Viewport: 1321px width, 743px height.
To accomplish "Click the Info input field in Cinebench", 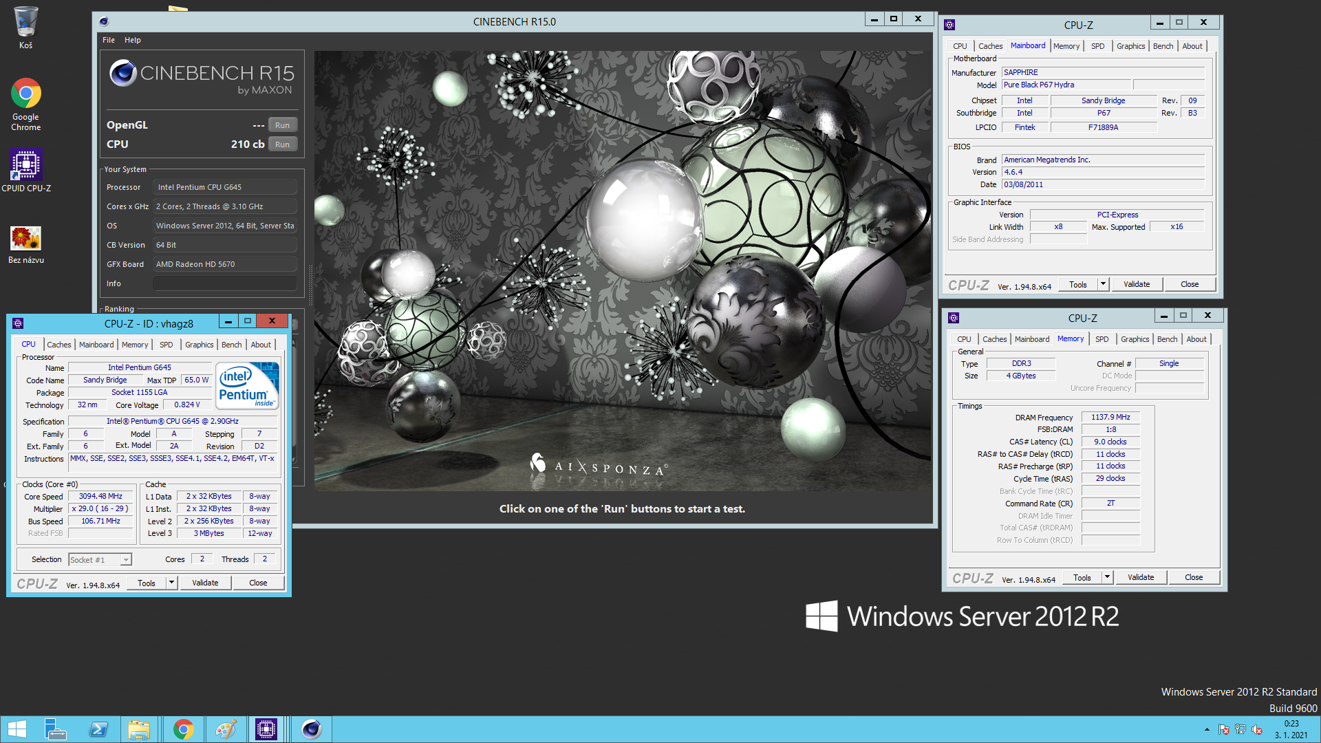I will coord(225,283).
